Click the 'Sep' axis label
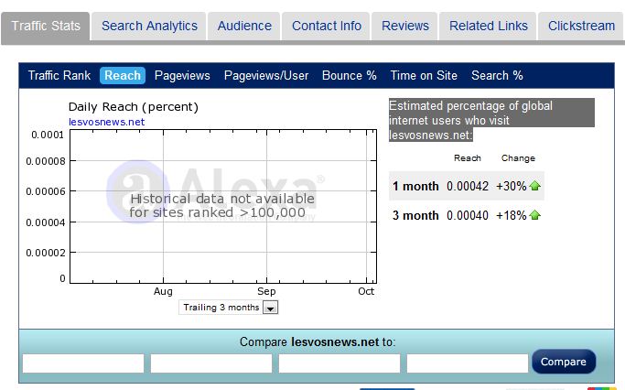This screenshot has height=390, width=625. (266, 291)
